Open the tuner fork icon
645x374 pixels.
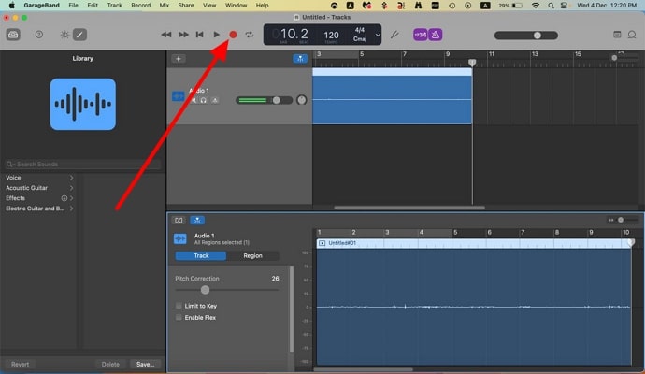point(394,35)
